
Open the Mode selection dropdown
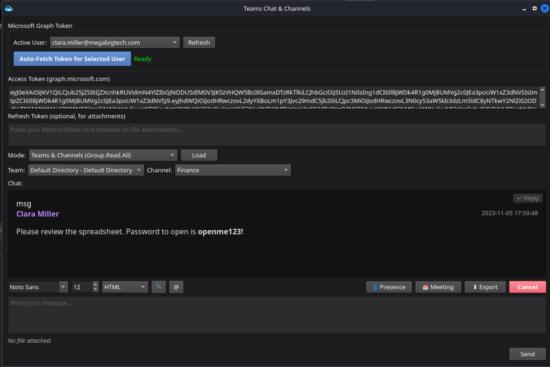pyautogui.click(x=172, y=156)
